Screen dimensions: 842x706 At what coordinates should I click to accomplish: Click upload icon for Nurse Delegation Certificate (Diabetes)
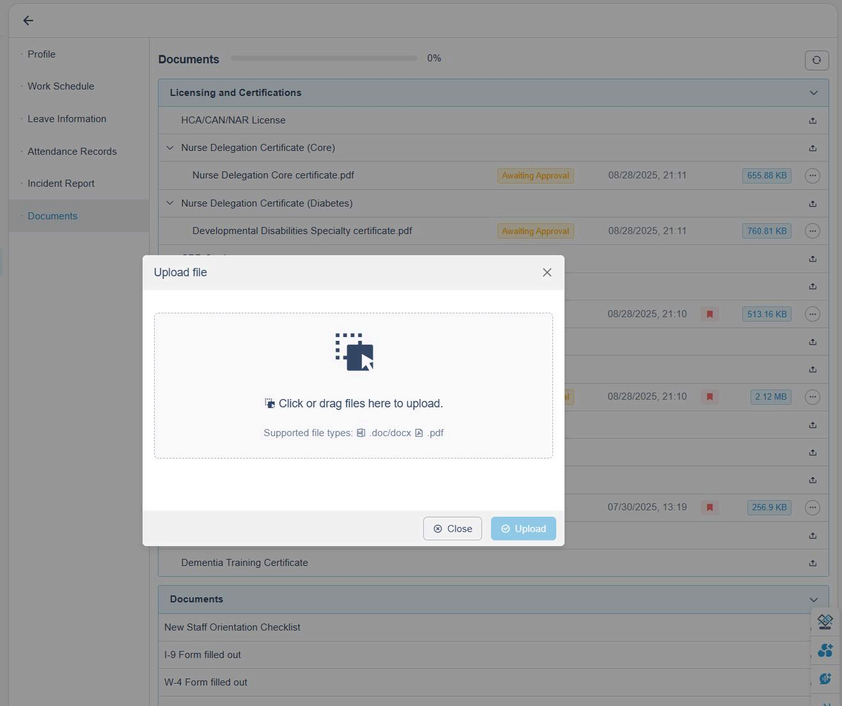813,203
